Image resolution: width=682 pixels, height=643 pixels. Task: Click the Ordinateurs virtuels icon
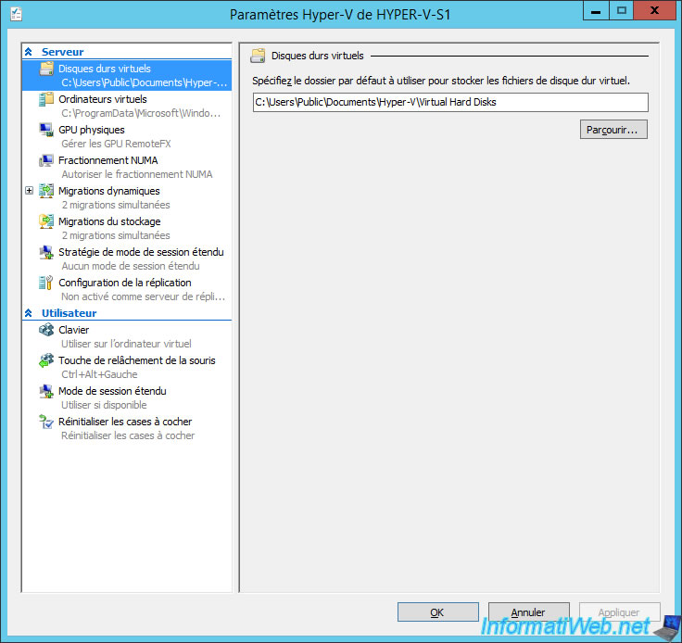coord(46,99)
